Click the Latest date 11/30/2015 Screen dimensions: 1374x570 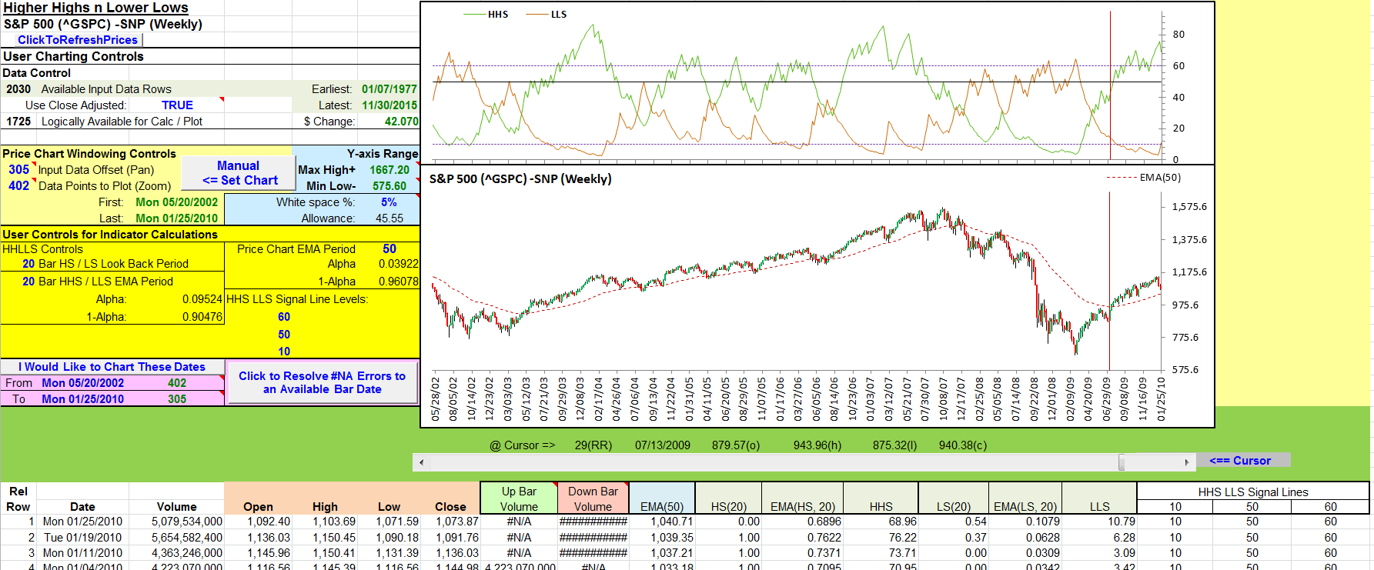tap(389, 105)
